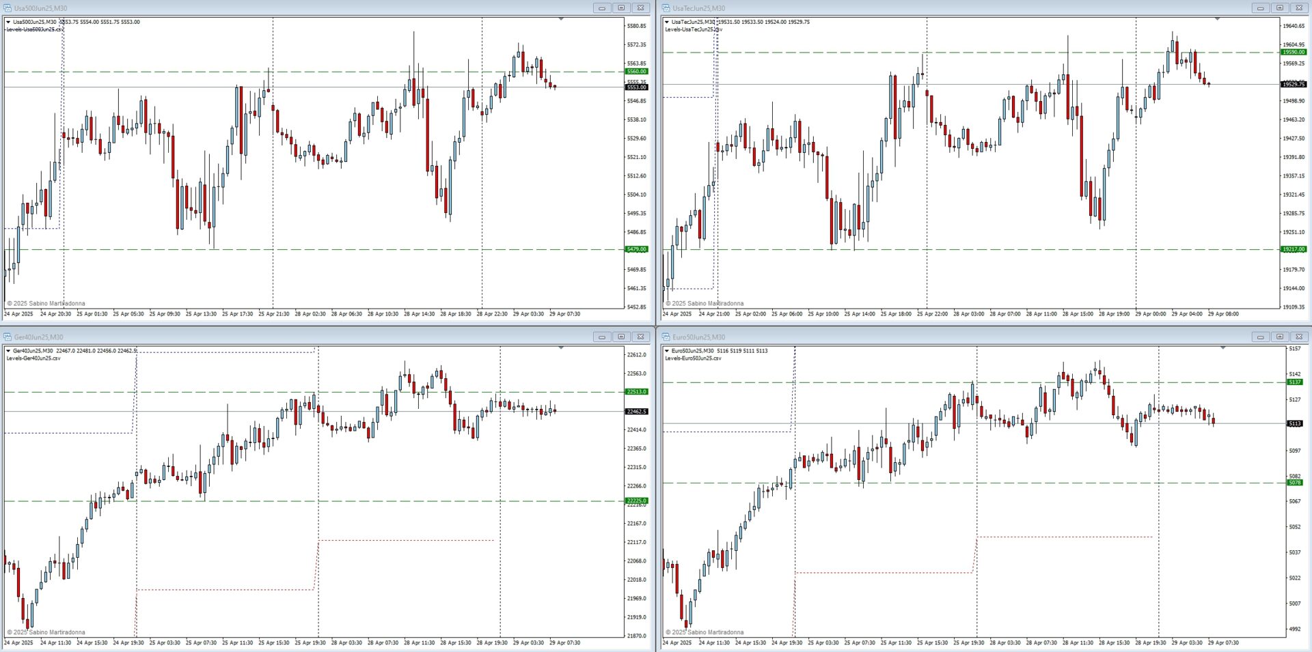Click the 19529.75 current price label on UsaTec chart

click(x=1294, y=84)
